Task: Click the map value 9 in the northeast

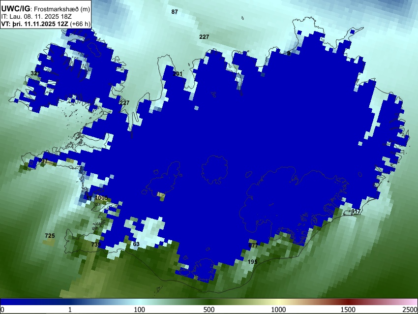Action: (x=289, y=53)
